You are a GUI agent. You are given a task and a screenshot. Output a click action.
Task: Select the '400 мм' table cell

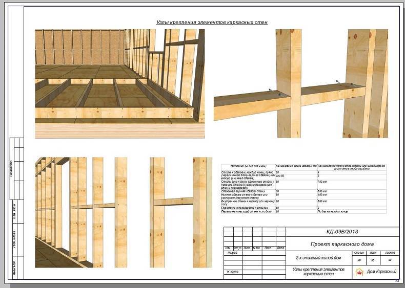coord(352,196)
